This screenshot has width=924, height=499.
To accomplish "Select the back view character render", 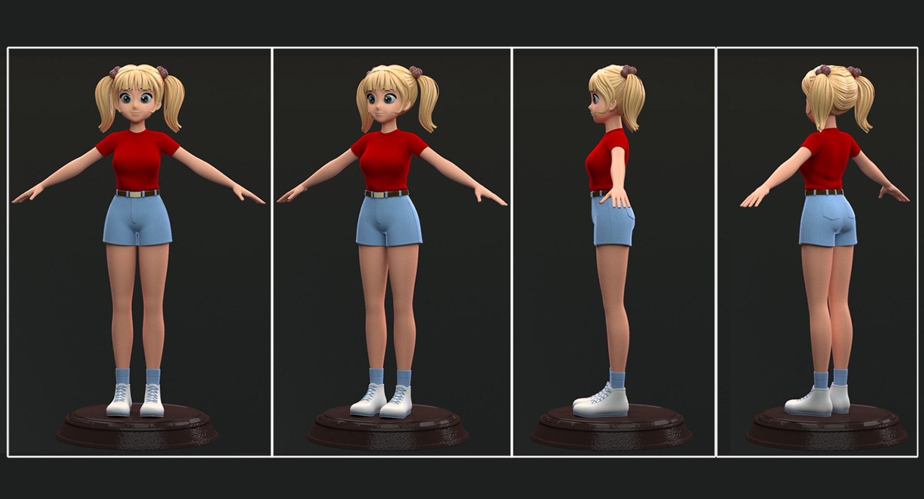I will pos(817,252).
